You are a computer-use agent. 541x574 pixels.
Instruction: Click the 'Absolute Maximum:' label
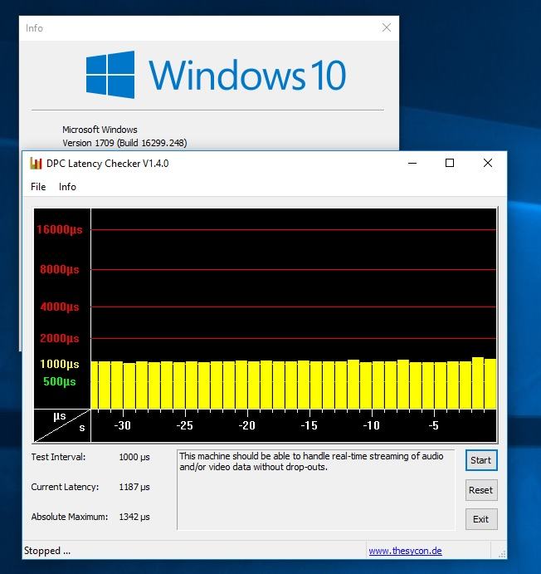70,517
